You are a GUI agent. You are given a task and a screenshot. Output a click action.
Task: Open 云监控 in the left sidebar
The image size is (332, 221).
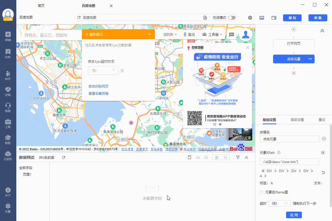click(x=8, y=156)
